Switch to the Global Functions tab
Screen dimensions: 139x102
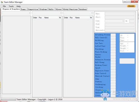70,9
